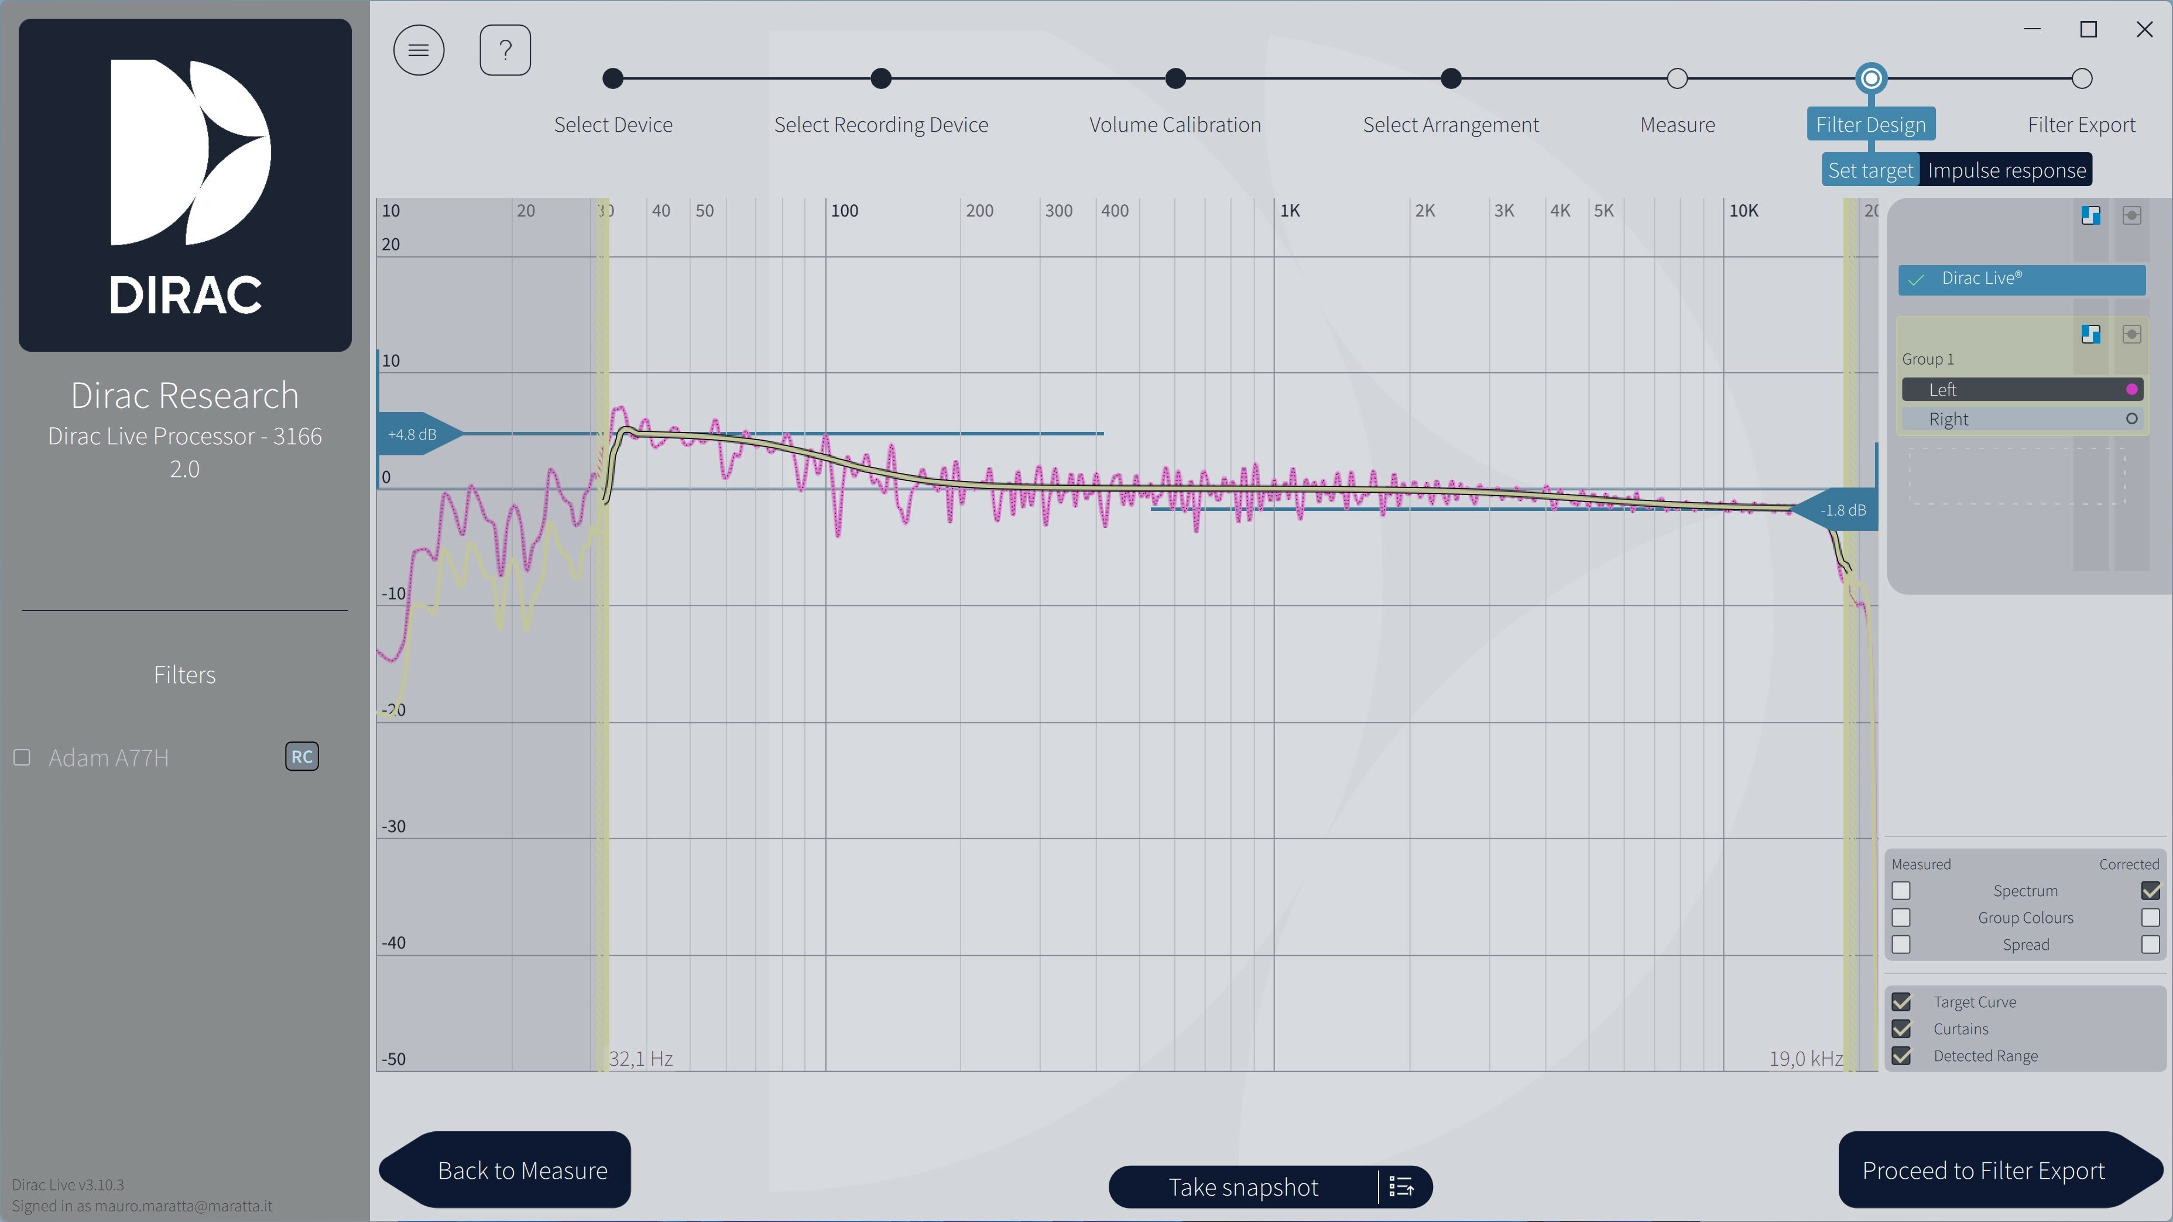2173x1222 pixels.
Task: Click Group 1 blue filter-type icon
Action: pyautogui.click(x=2090, y=334)
